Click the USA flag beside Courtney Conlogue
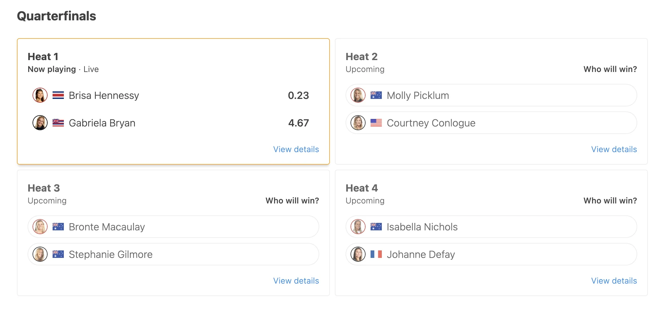This screenshot has height=313, width=656. tap(376, 123)
